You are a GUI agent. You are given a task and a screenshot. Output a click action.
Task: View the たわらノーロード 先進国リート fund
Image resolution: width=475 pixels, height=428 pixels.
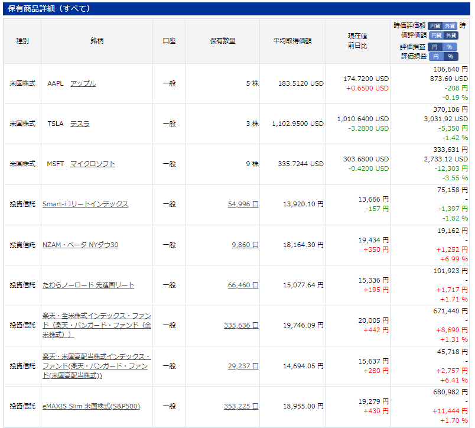[x=89, y=285]
